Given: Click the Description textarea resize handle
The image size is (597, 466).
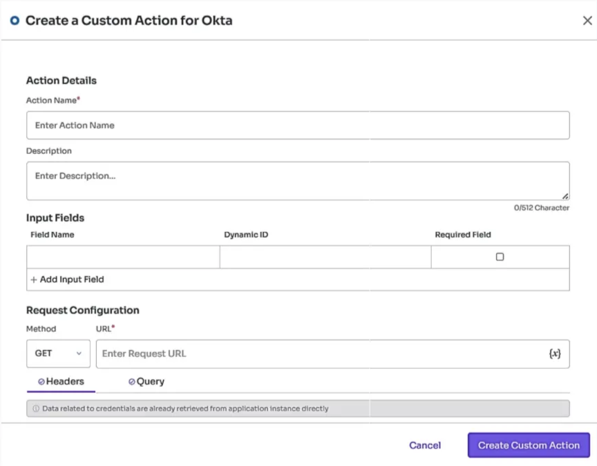Looking at the screenshot, I should 565,196.
